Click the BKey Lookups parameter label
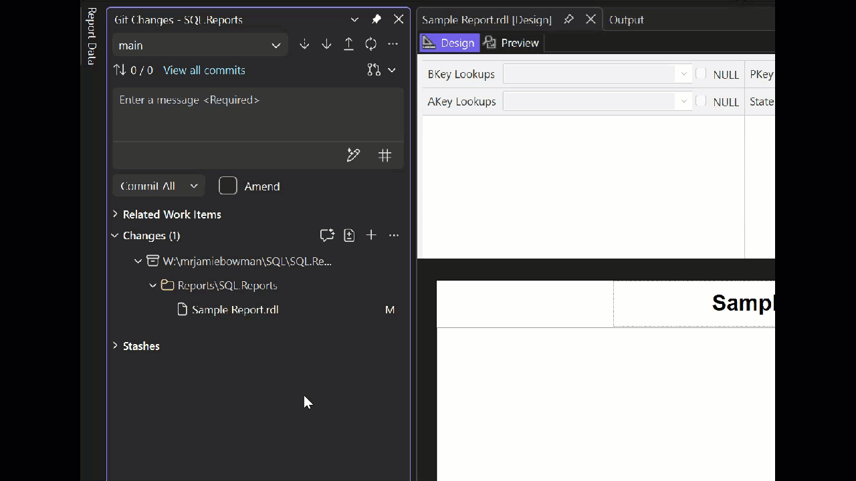856x481 pixels. tap(461, 74)
